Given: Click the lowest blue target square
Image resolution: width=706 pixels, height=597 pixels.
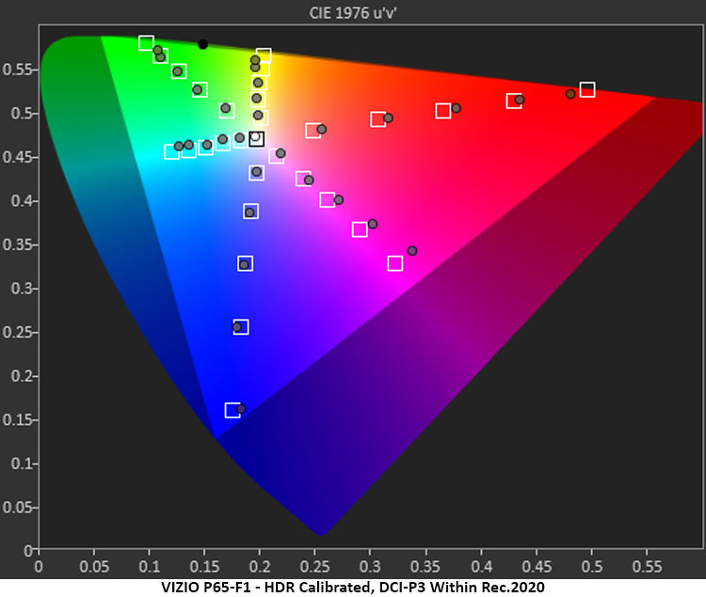Looking at the screenshot, I should pyautogui.click(x=233, y=410).
